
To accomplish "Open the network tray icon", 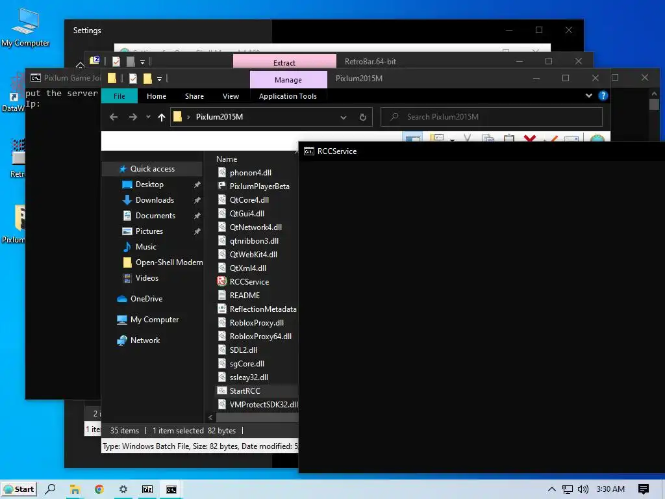I will [x=568, y=489].
